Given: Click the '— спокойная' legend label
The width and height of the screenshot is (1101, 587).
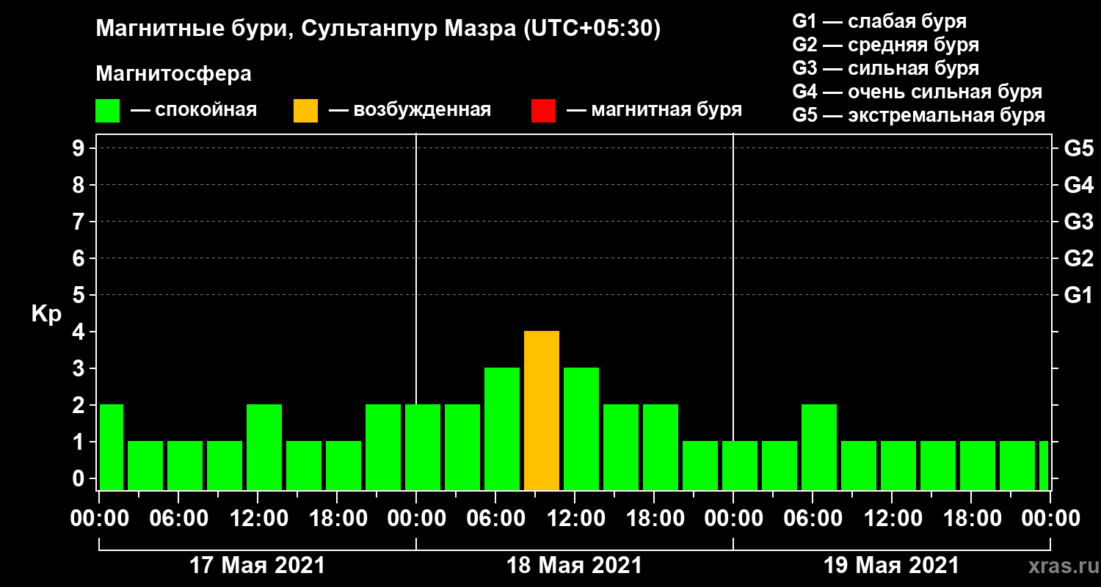Looking at the screenshot, I should 194,111.
